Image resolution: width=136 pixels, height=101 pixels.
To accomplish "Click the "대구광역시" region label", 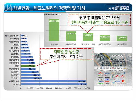I will 14,51.
